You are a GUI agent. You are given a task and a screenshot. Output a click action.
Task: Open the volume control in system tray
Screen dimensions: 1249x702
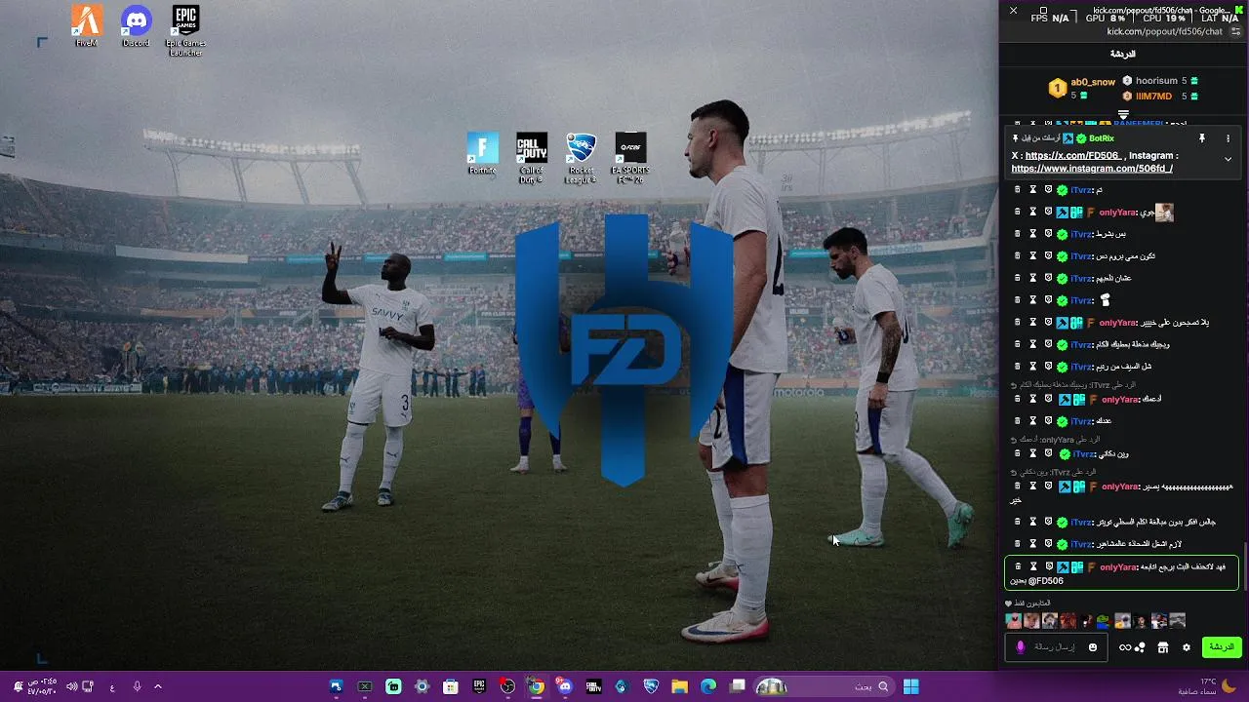coord(70,686)
